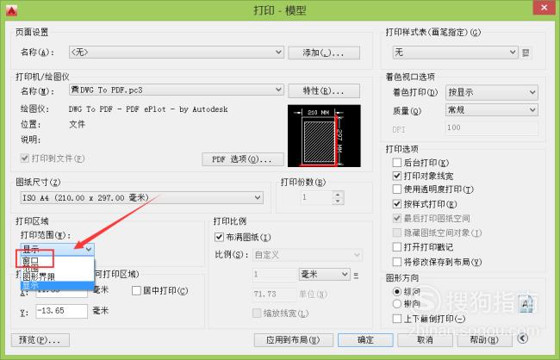
Task: Open PDF 选项 options button
Action: click(x=243, y=159)
